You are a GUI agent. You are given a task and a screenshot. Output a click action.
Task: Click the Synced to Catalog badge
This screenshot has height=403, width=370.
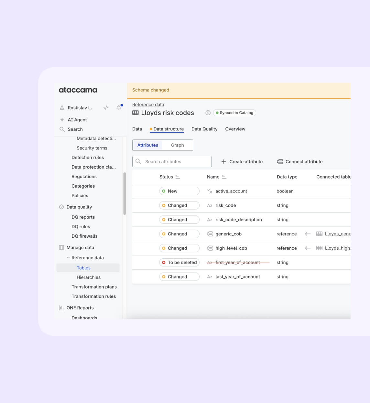pyautogui.click(x=234, y=113)
